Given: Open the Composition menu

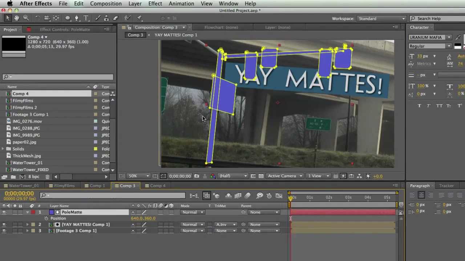Looking at the screenshot, I should (106, 4).
